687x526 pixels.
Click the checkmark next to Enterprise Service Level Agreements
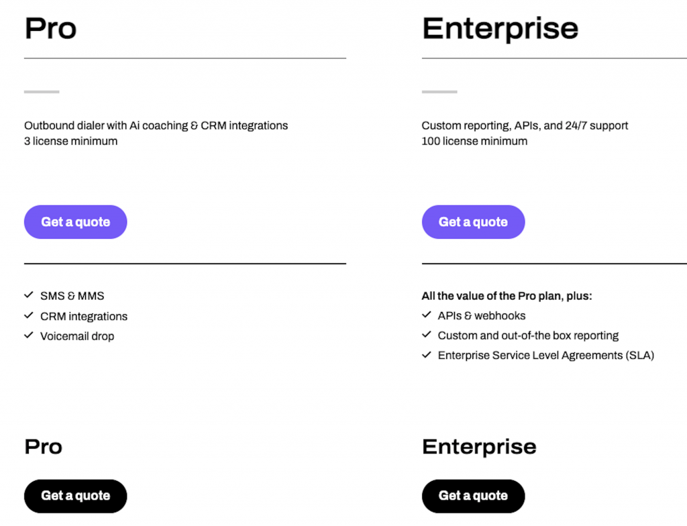(x=427, y=355)
